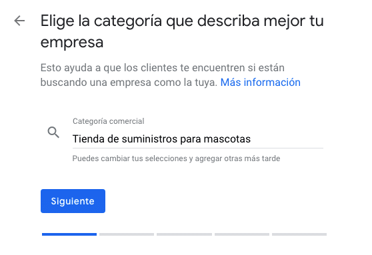Click the blue first progress step segment
The height and width of the screenshot is (255, 372).
point(69,234)
